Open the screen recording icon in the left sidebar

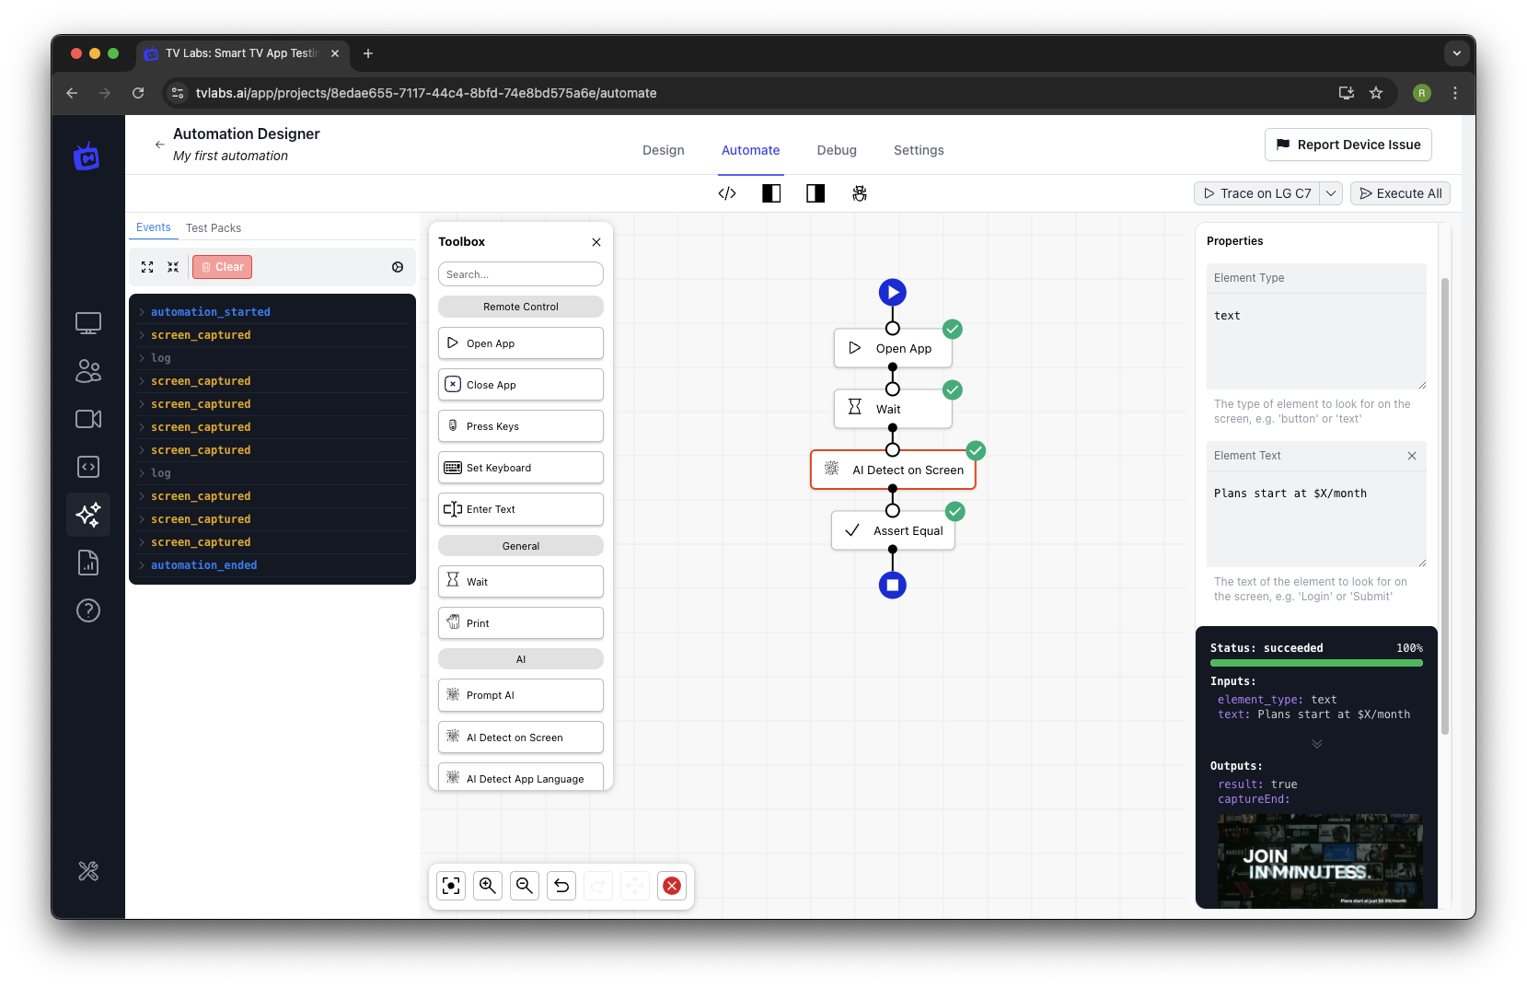pyautogui.click(x=88, y=419)
